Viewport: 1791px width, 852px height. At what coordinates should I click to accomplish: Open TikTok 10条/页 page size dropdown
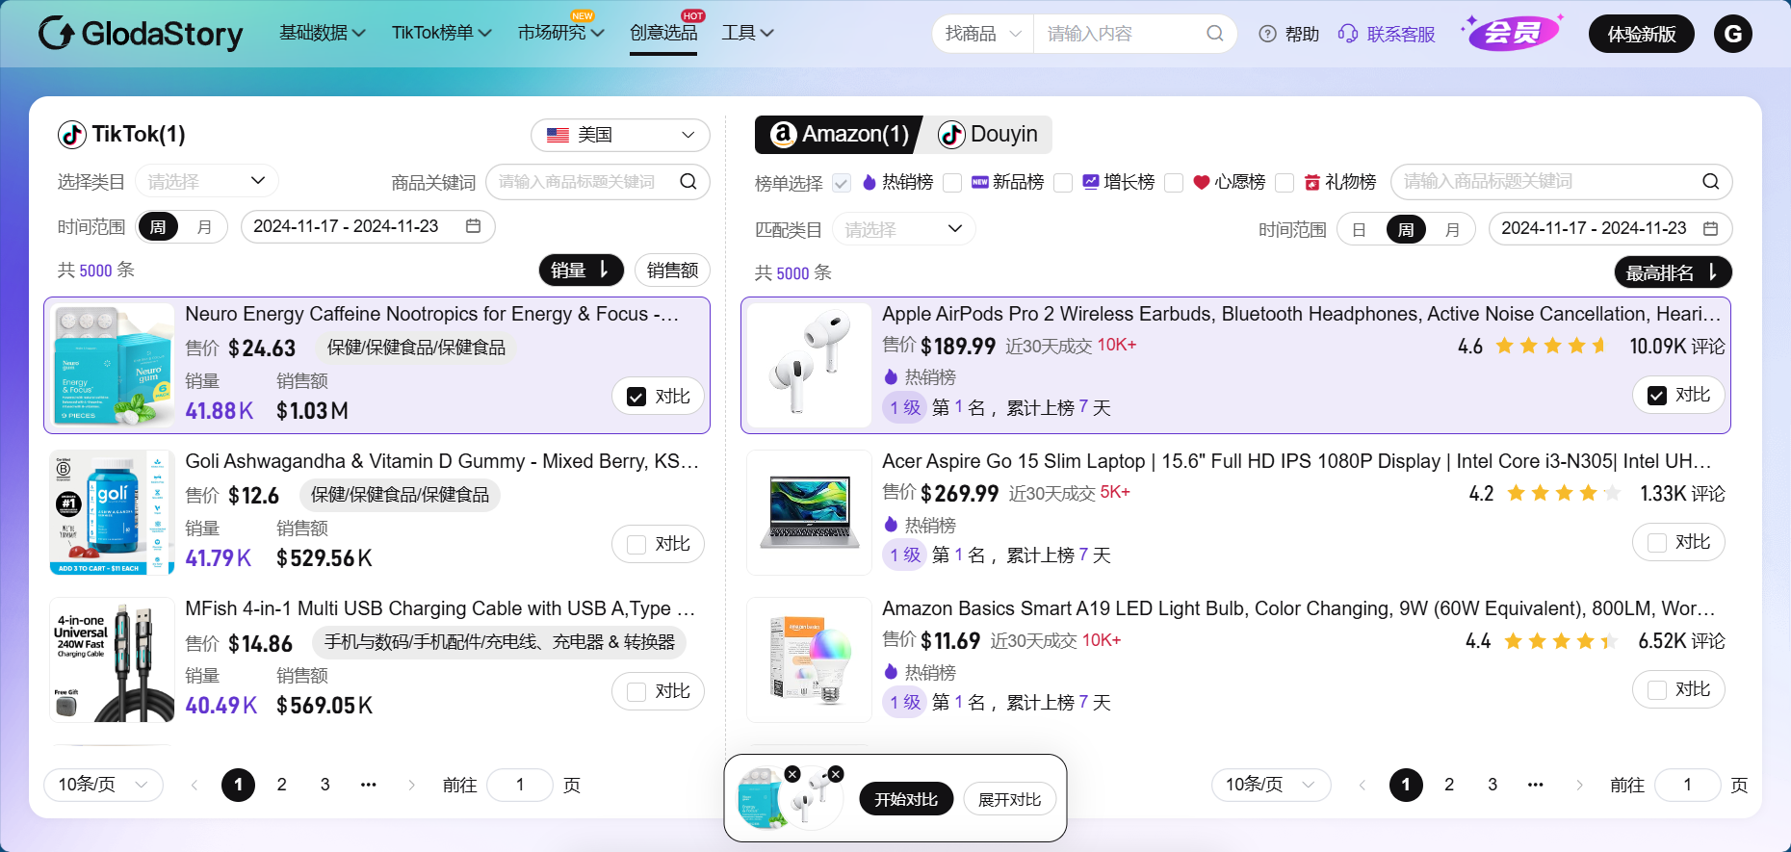[x=103, y=785]
